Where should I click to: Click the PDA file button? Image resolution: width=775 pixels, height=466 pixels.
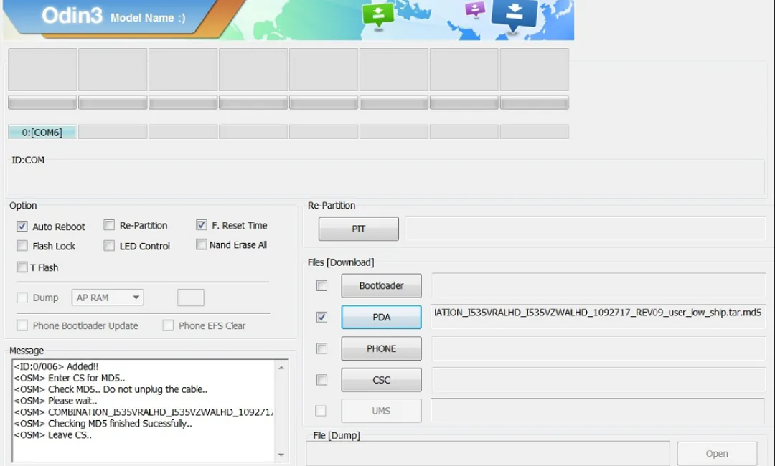381,317
